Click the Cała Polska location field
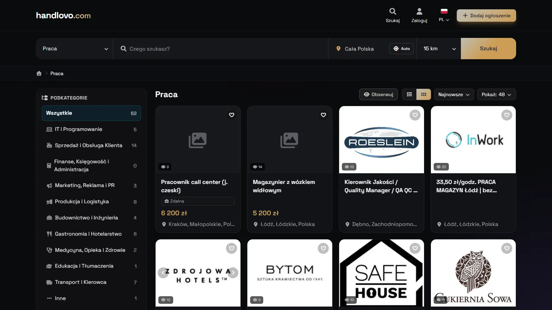The width and height of the screenshot is (552, 310). (359, 49)
